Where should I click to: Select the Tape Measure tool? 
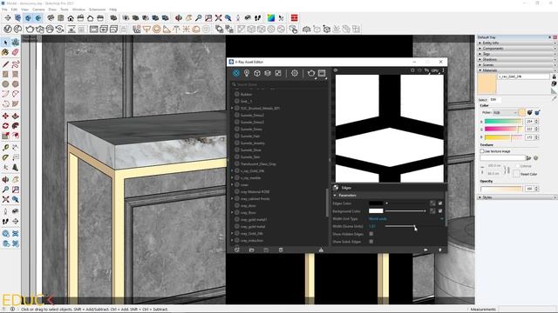(5, 147)
